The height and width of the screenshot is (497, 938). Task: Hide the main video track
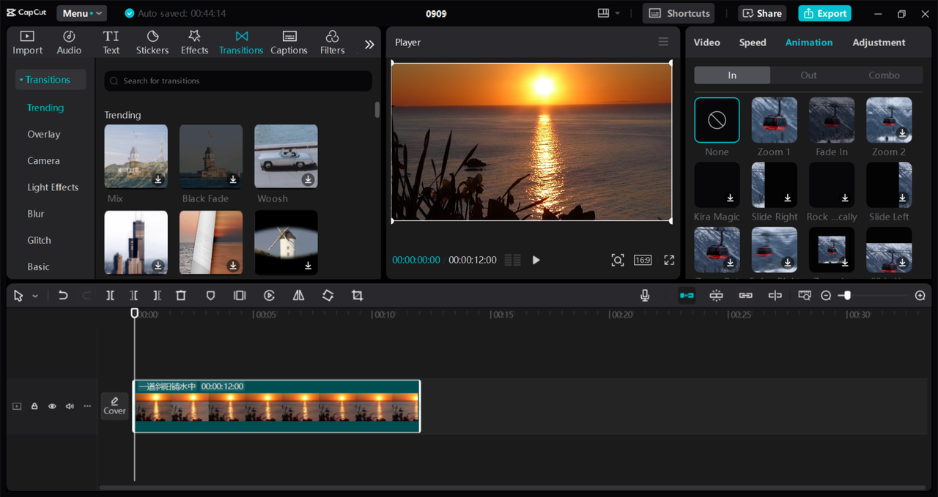[x=52, y=406]
